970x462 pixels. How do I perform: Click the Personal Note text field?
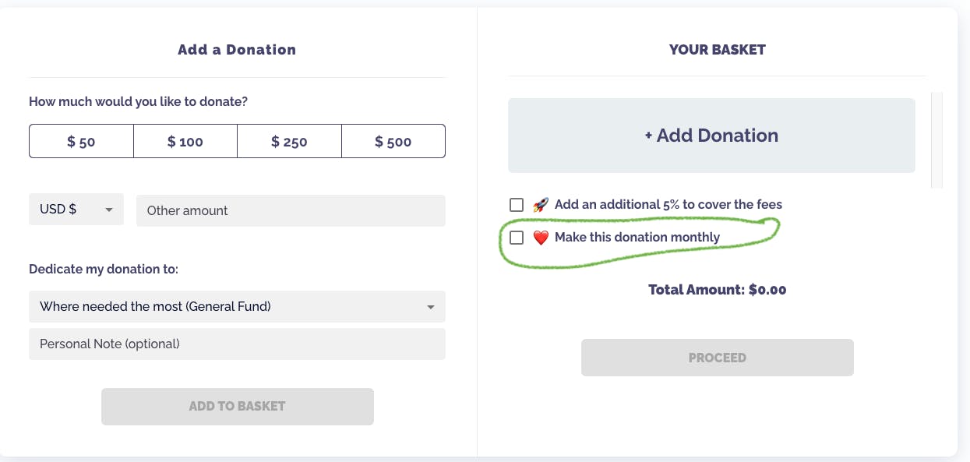(x=237, y=344)
